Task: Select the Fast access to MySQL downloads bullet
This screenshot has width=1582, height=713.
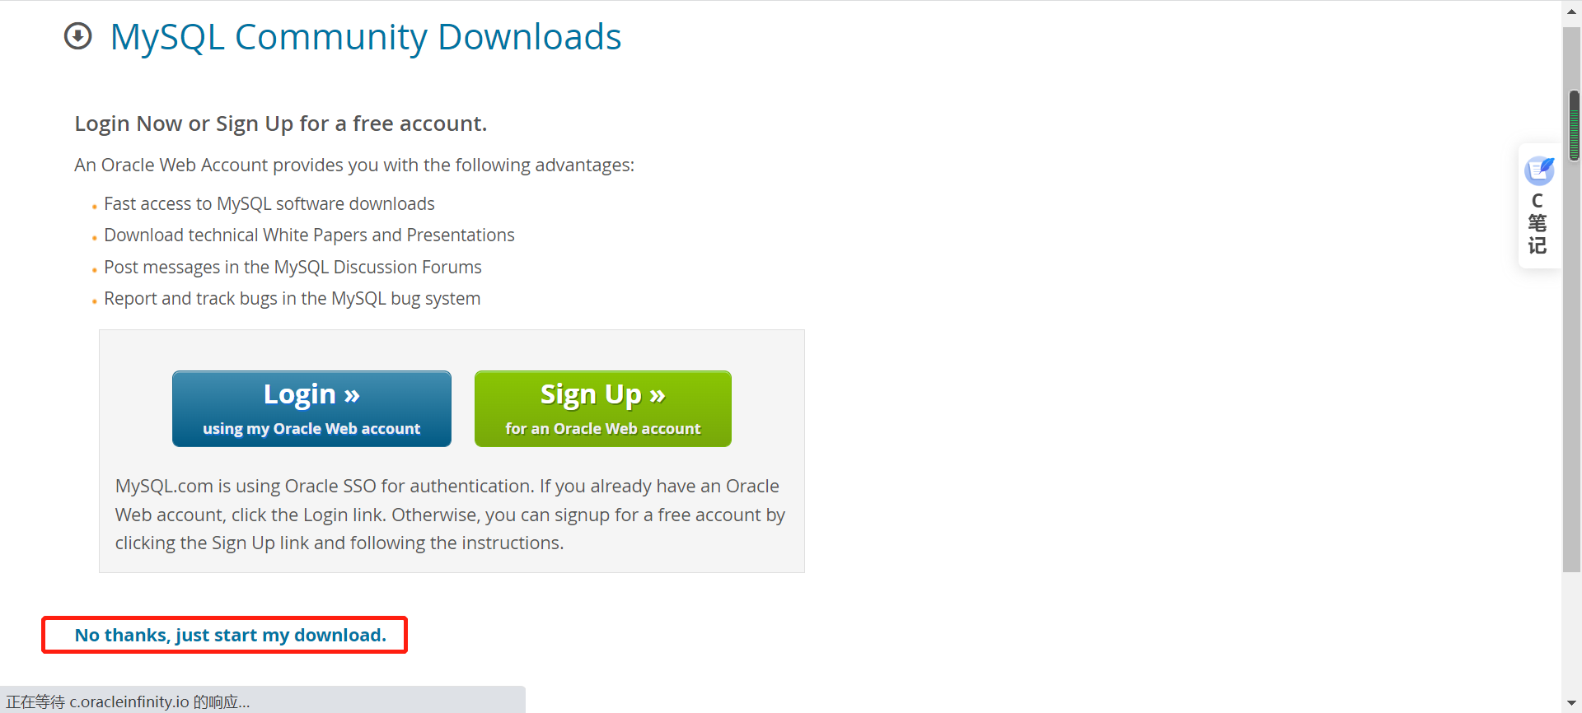Action: coord(269,204)
